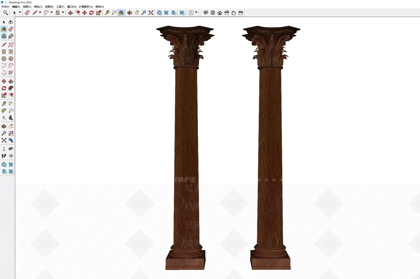Image resolution: width=420 pixels, height=279 pixels.
Task: Choose the Position Camera tool
Action: 4,149
